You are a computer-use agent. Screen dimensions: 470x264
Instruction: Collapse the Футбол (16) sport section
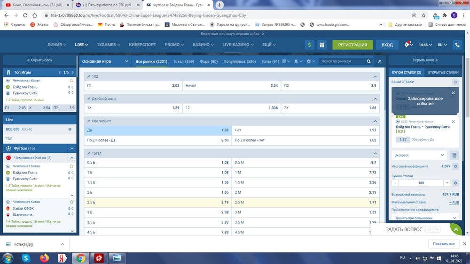(72, 148)
